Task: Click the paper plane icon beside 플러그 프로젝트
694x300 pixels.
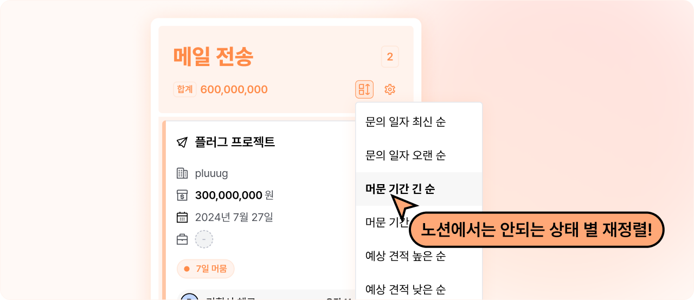Action: tap(182, 142)
